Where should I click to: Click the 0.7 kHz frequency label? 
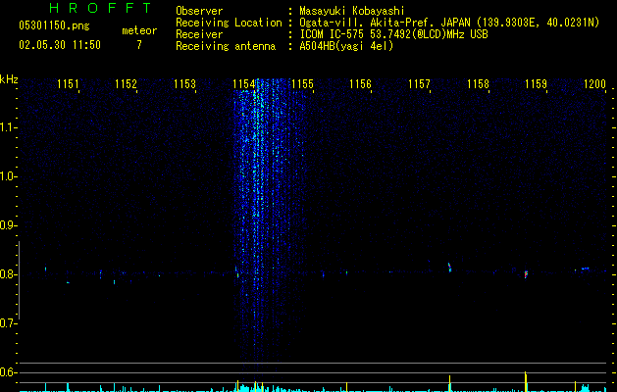pos(8,323)
